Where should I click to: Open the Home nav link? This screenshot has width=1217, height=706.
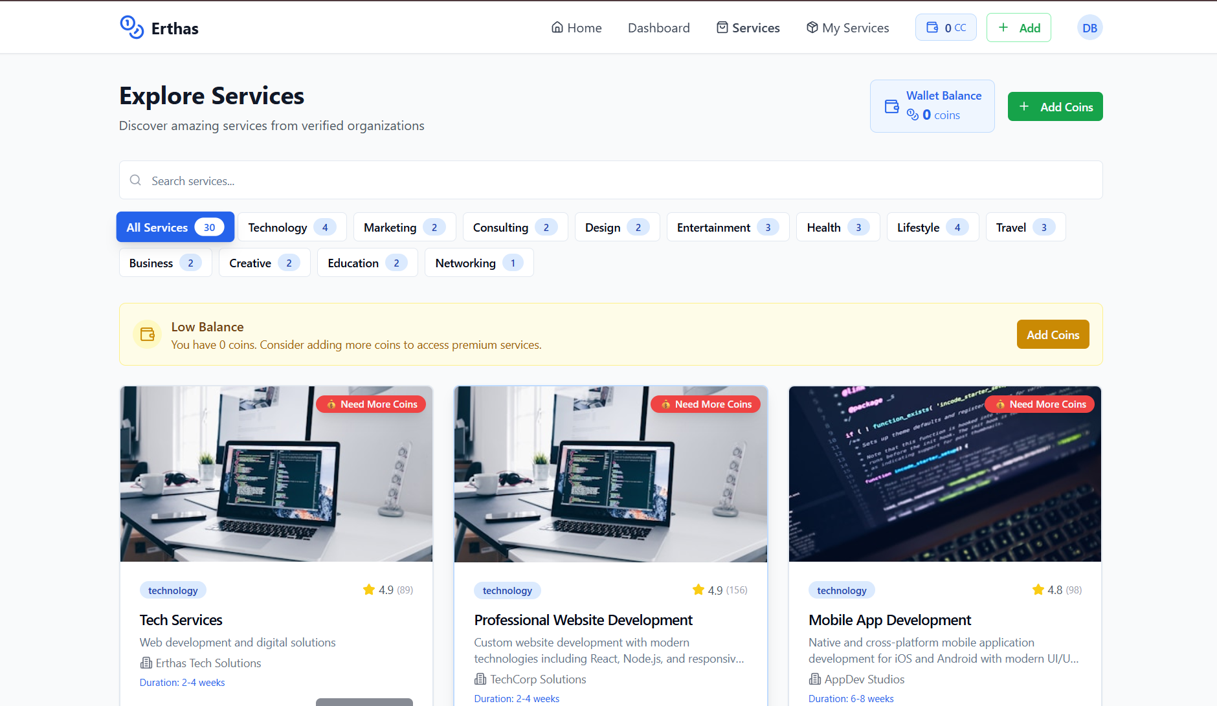[x=576, y=28]
